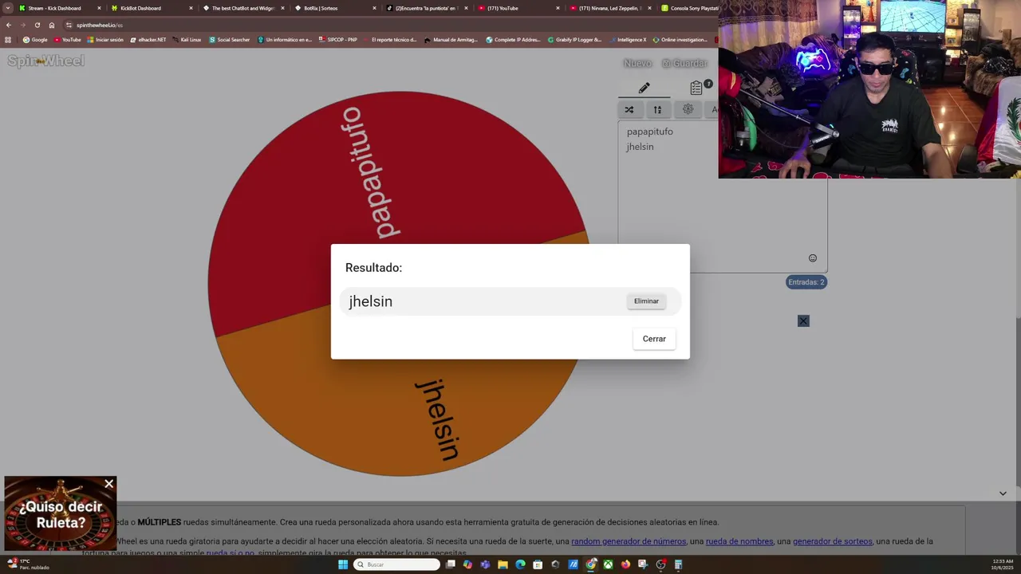Open OBS Studio from the taskbar

coord(660,564)
